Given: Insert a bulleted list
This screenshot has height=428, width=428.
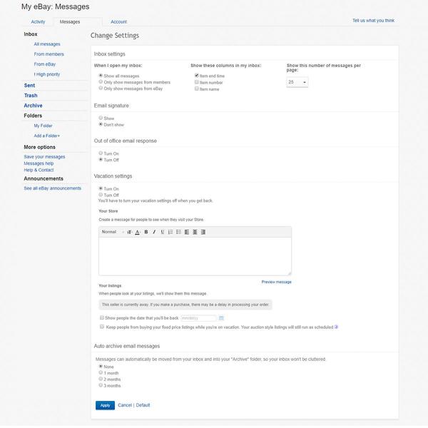Looking at the screenshot, I should point(179,232).
